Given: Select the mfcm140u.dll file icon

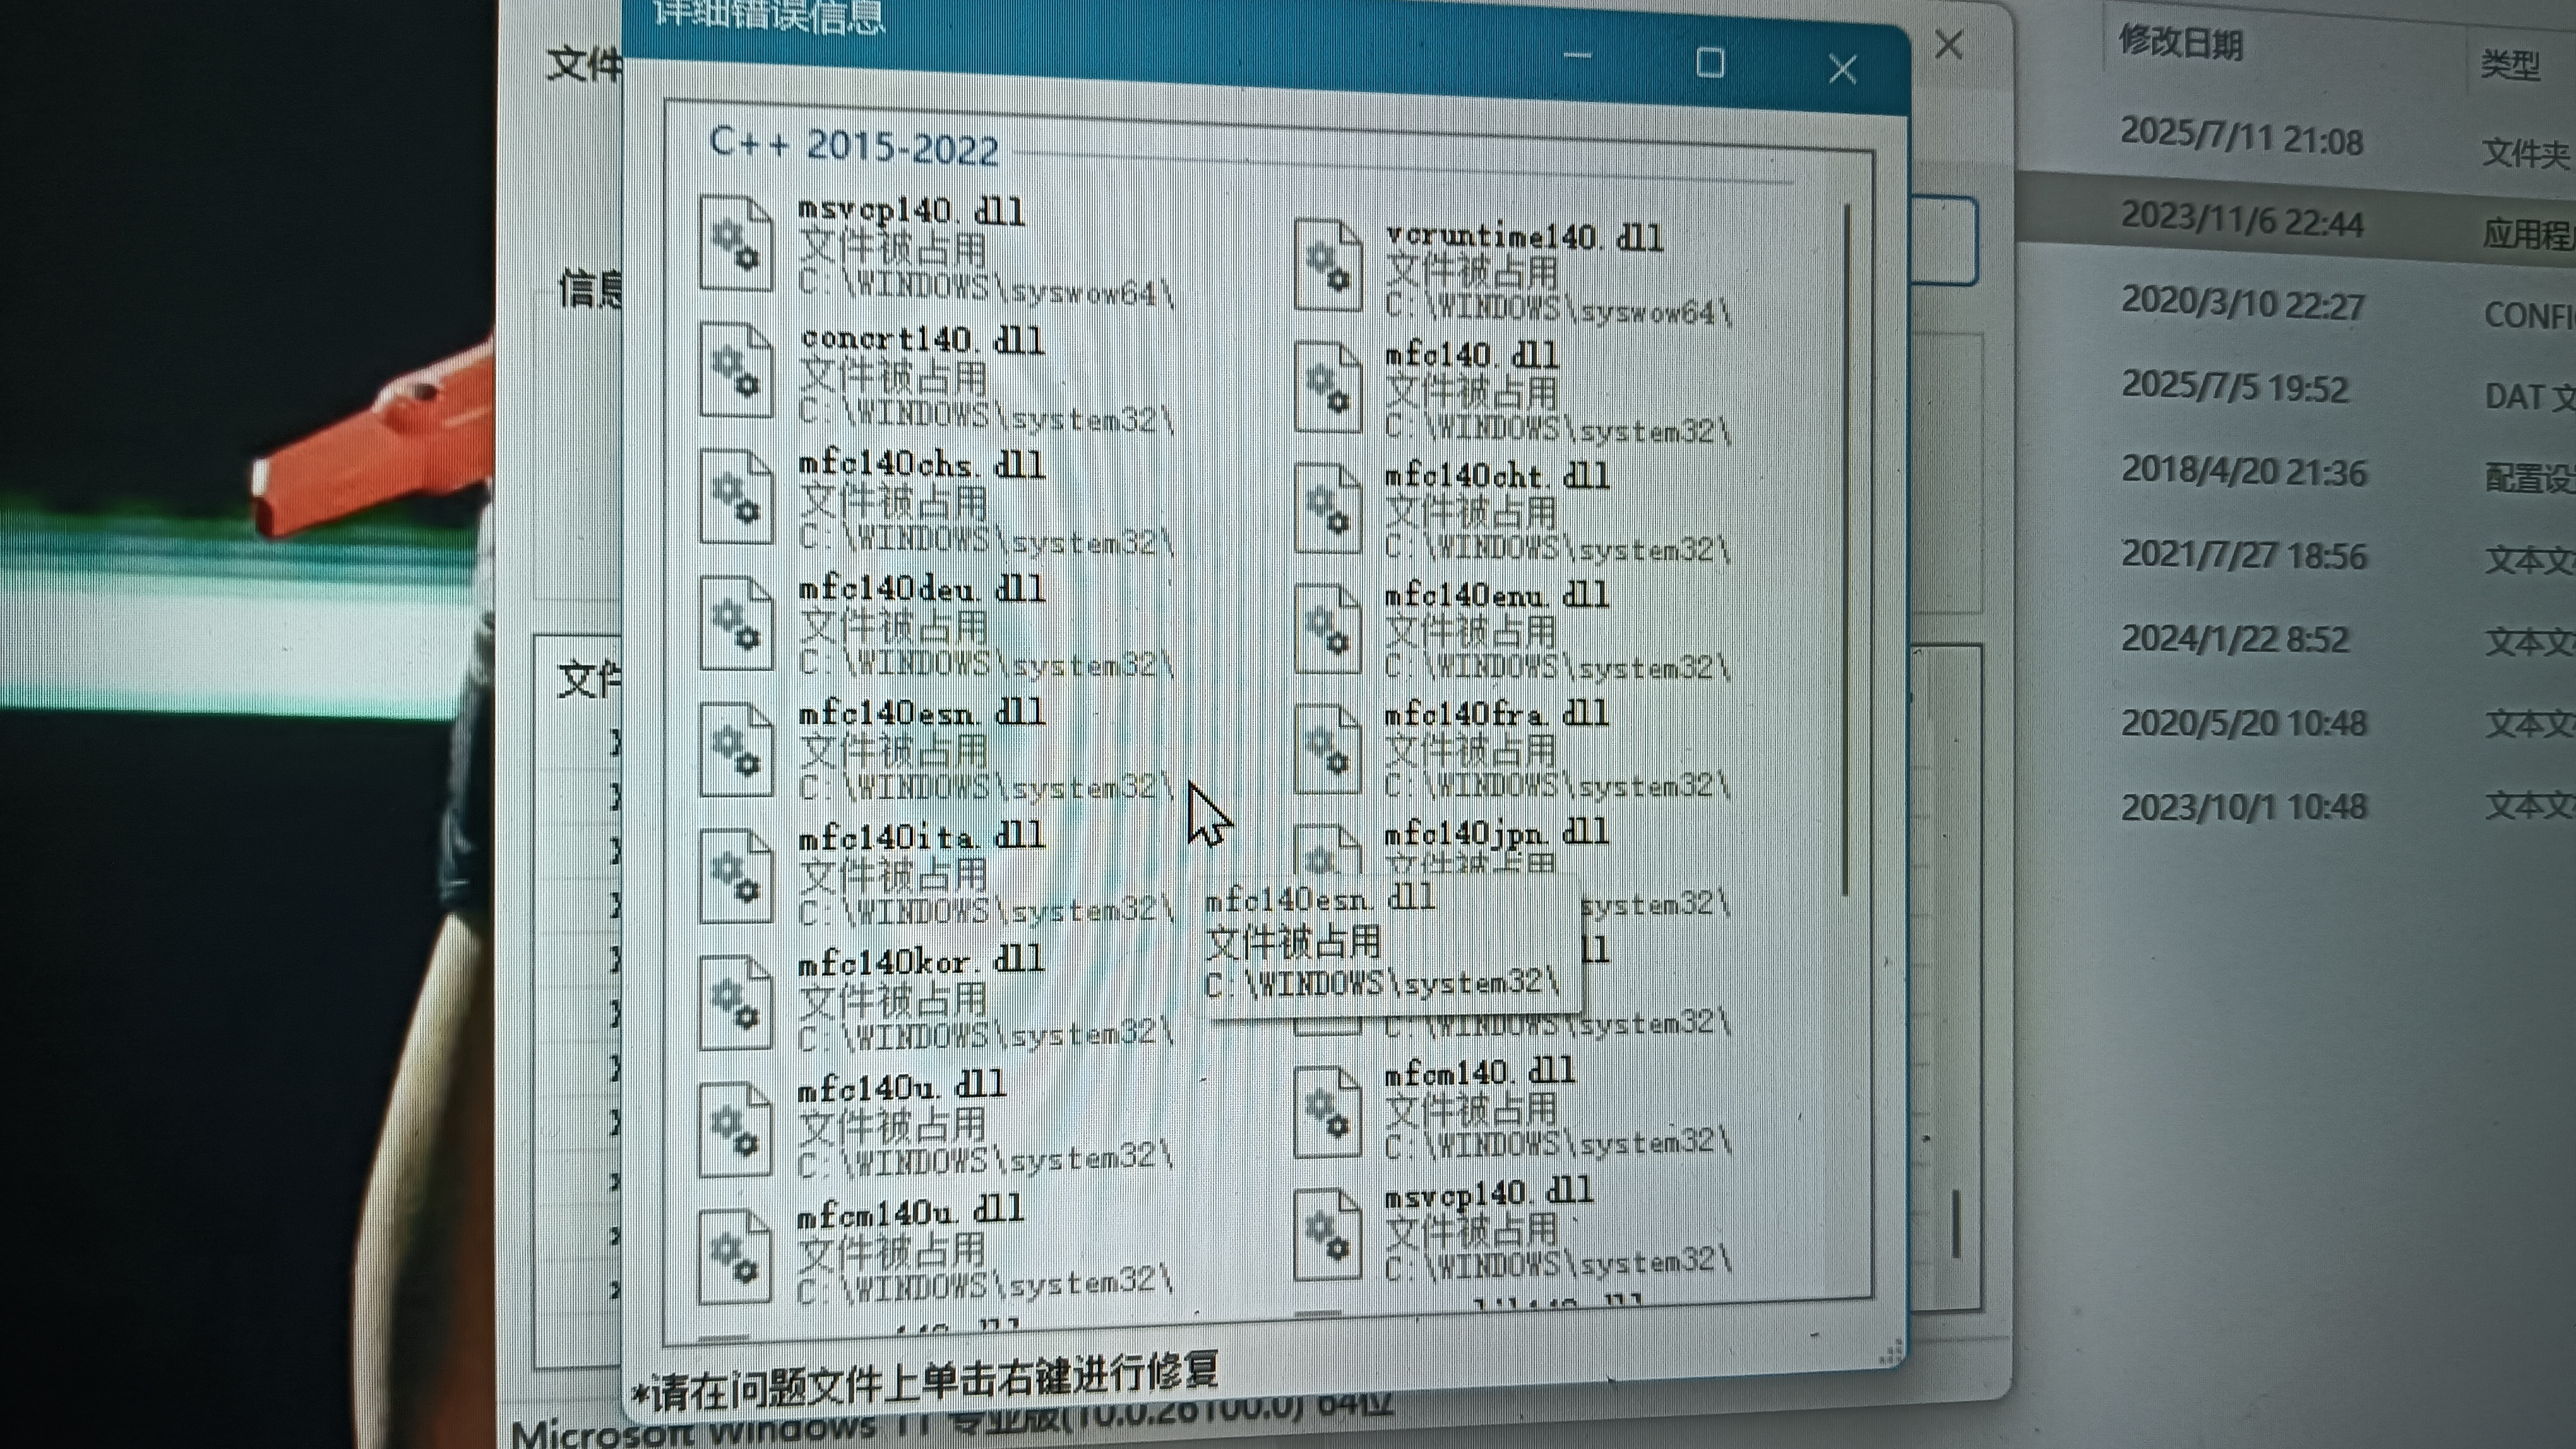Looking at the screenshot, I should coord(736,1256).
